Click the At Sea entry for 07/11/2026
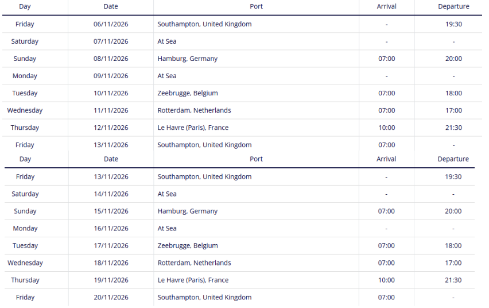 167,41
